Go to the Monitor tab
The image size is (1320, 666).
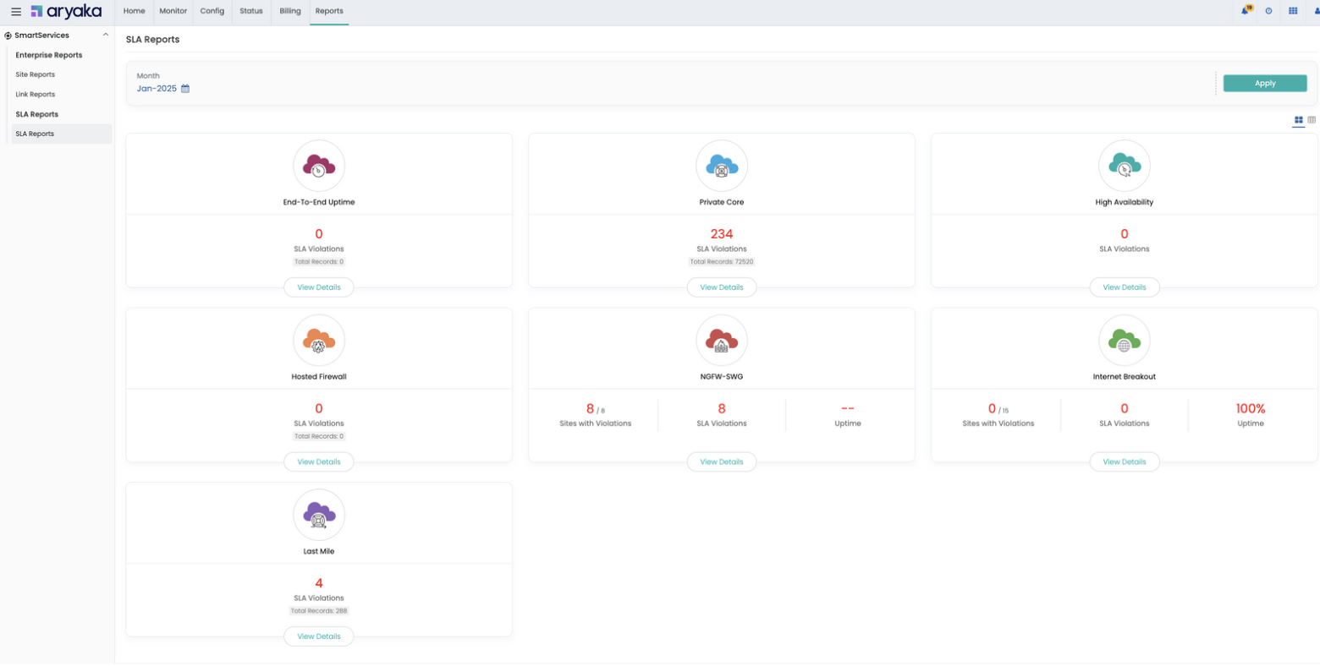click(173, 11)
